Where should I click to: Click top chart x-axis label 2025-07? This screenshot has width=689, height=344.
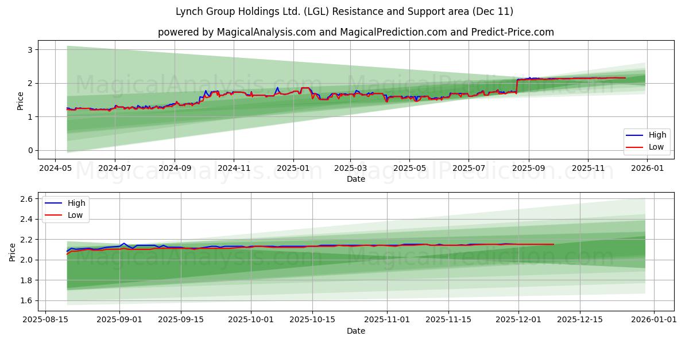point(469,169)
